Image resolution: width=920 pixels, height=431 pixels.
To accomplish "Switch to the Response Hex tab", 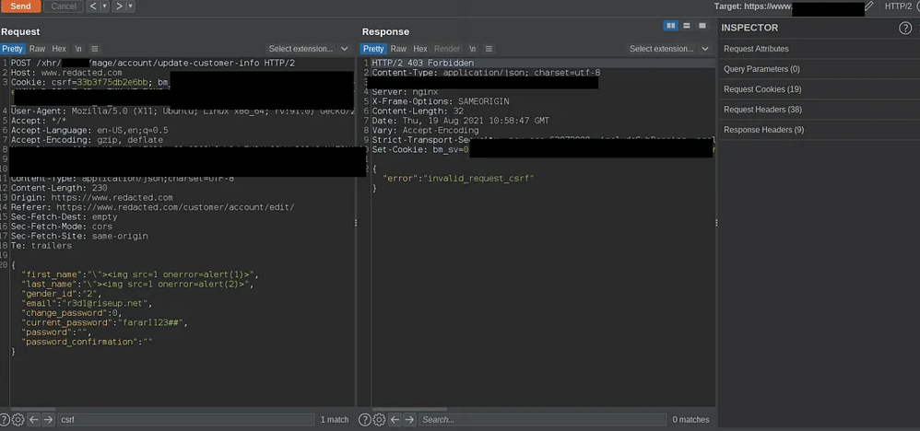I will 420,49.
